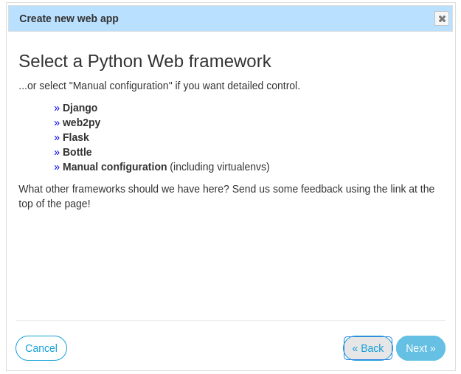Image resolution: width=461 pixels, height=374 pixels.
Task: Click the » arrow before Django
Action: [57, 108]
